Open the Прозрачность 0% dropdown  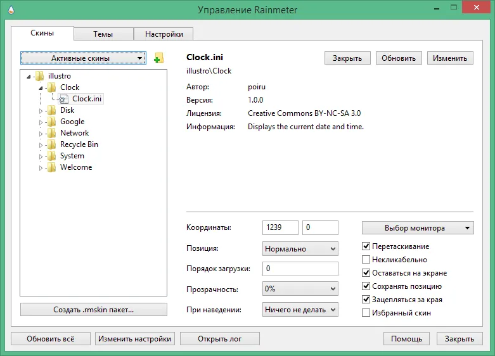pos(300,289)
